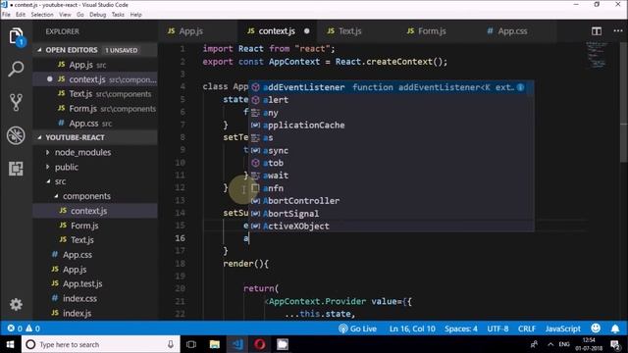Click errors and warnings status indicator
This screenshot has width=628, height=353.
(x=24, y=328)
